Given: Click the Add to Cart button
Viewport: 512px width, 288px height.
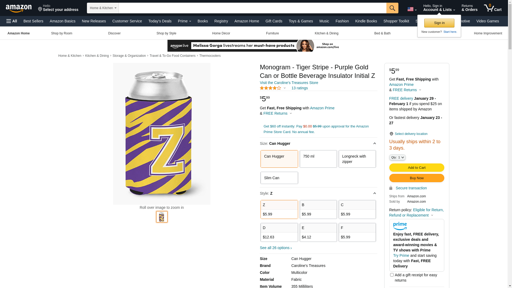Looking at the screenshot, I should [x=417, y=167].
